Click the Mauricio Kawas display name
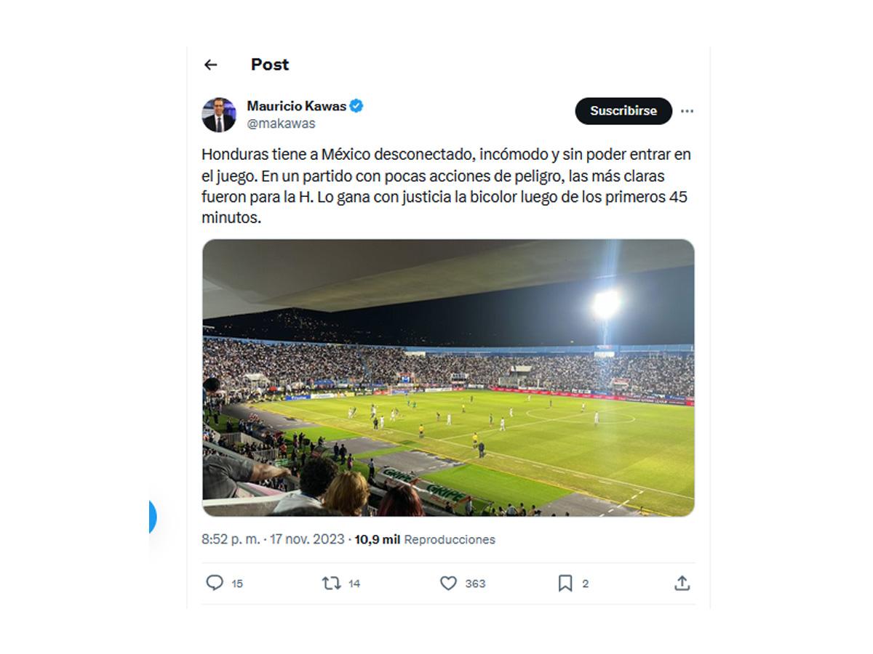This screenshot has height=654, width=873. pos(298,105)
